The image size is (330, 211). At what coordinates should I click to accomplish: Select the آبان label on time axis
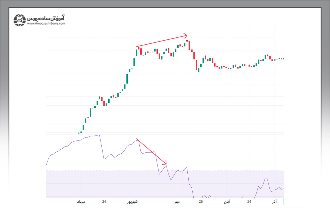[227, 202]
